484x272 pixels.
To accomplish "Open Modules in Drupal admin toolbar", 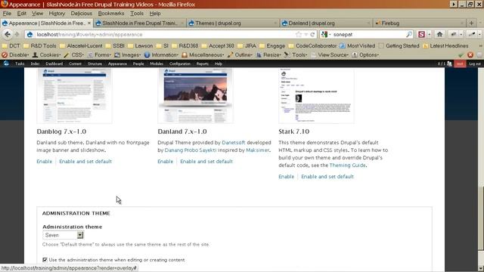I will 157,63.
